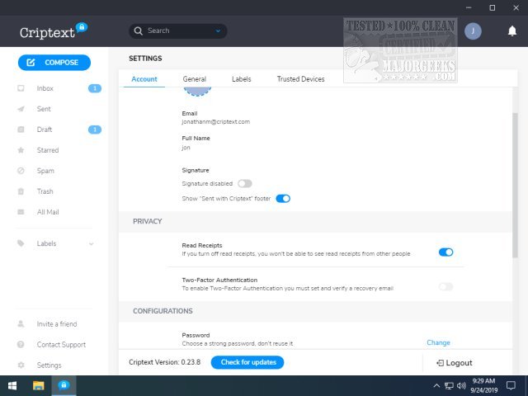The height and width of the screenshot is (396, 528).
Task: Click the Labels tag icon
Action: coord(21,243)
